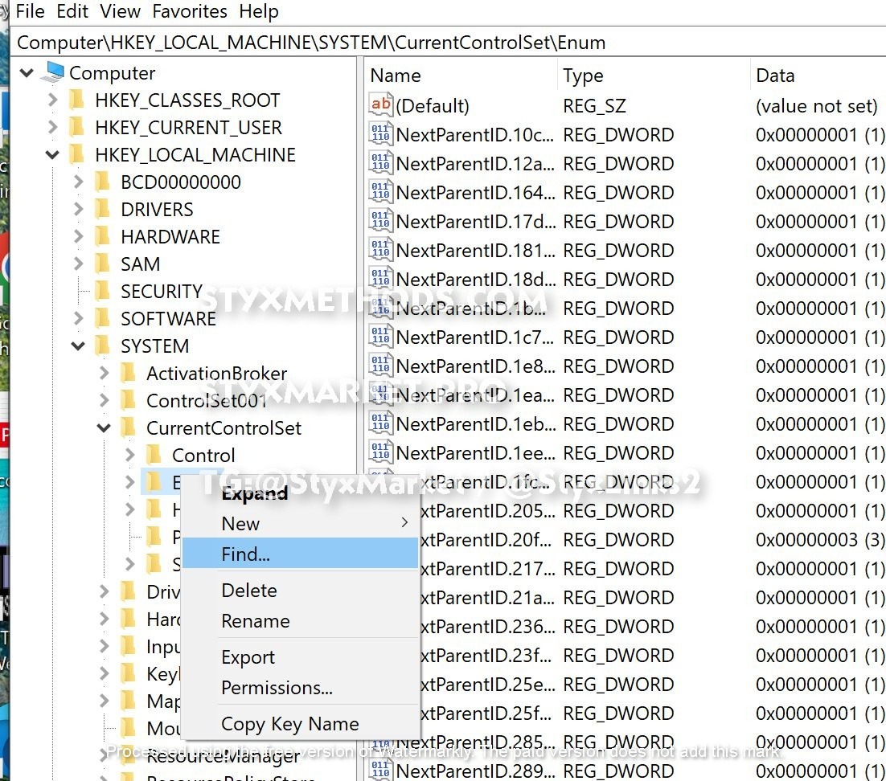Collapse the CurrentControlSet key
886x781 pixels.
pos(104,427)
